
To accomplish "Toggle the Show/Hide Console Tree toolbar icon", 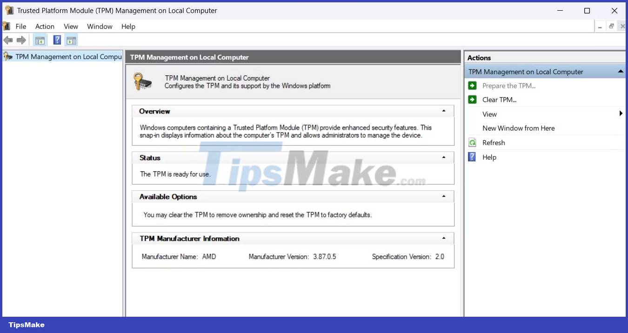I will coord(40,40).
